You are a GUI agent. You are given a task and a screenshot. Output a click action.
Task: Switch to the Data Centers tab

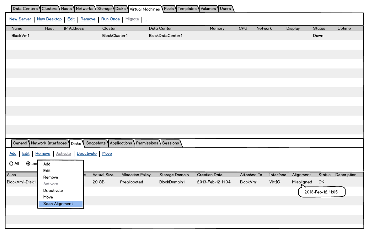tap(25, 9)
